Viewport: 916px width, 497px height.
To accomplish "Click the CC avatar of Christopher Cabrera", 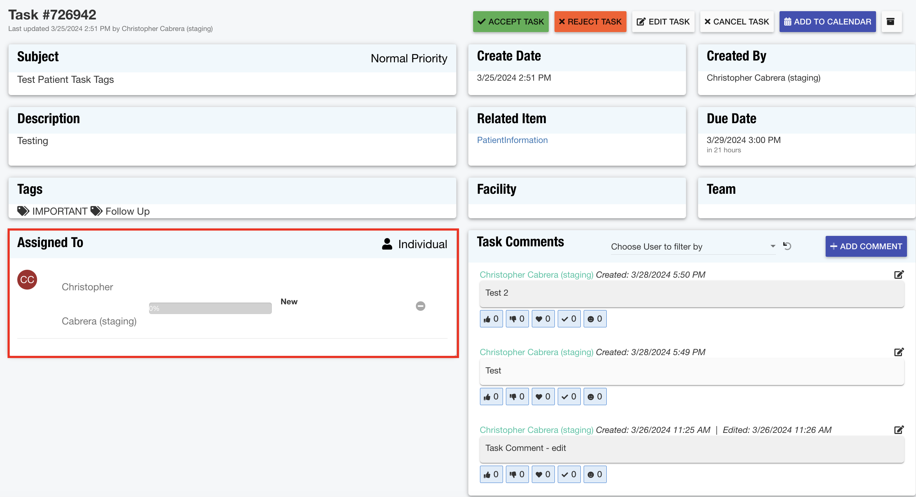I will [27, 280].
